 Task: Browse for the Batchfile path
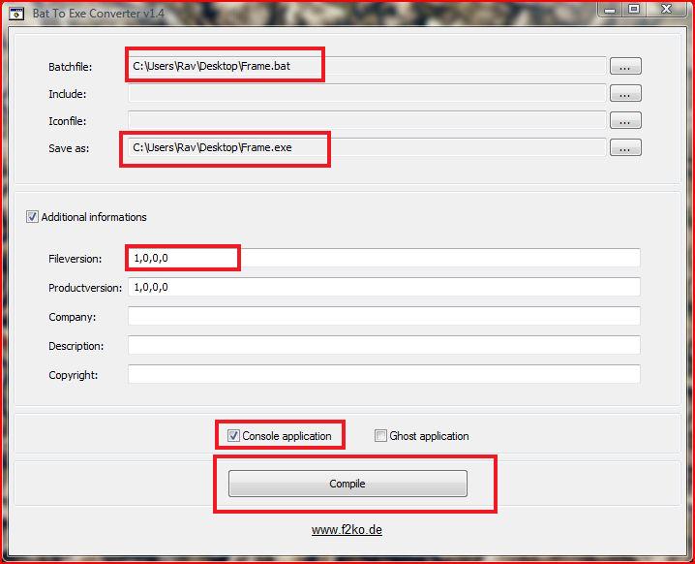point(625,66)
